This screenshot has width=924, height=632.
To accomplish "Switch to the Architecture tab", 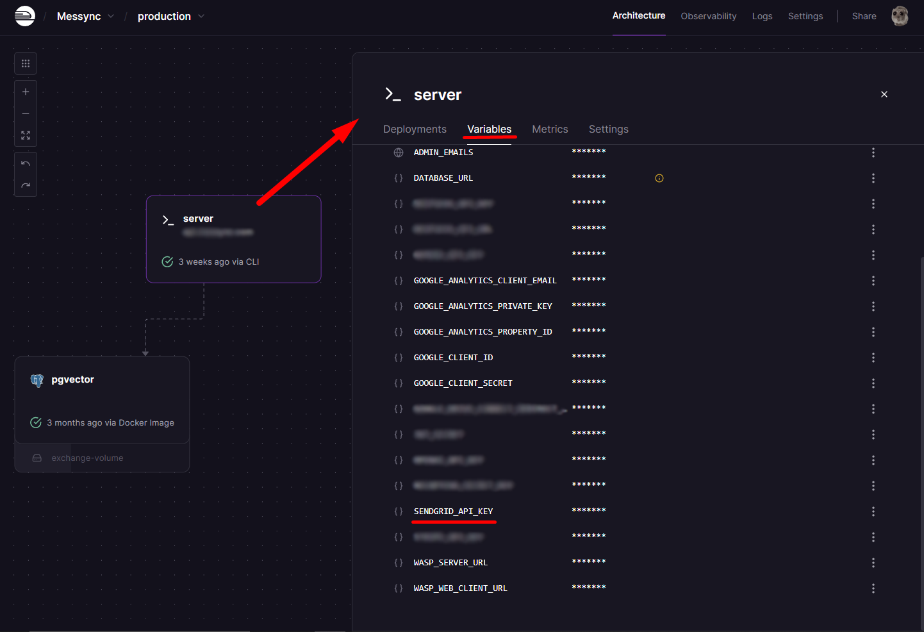I will (x=639, y=15).
